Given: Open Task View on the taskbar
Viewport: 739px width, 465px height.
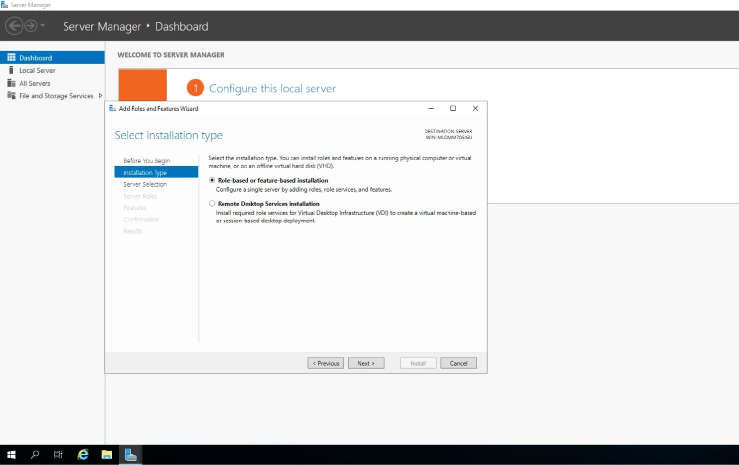Looking at the screenshot, I should pos(58,455).
